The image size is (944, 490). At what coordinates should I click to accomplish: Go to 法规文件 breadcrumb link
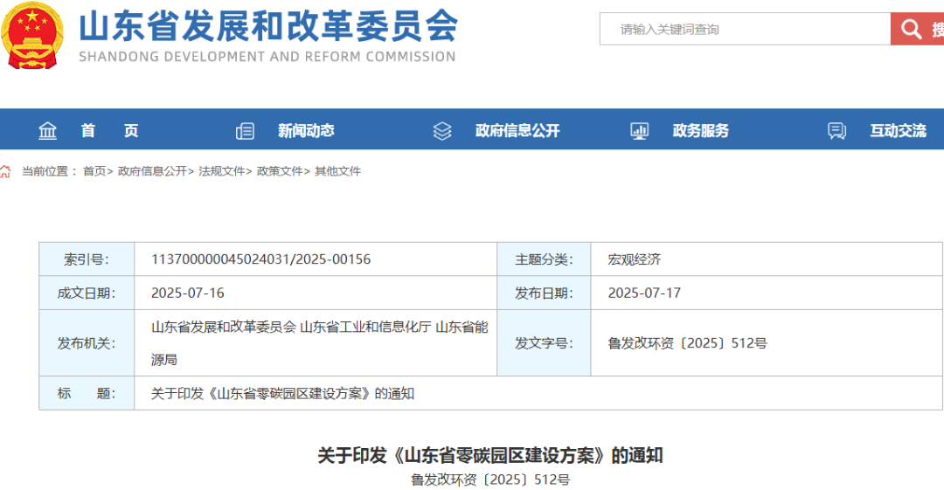[221, 171]
